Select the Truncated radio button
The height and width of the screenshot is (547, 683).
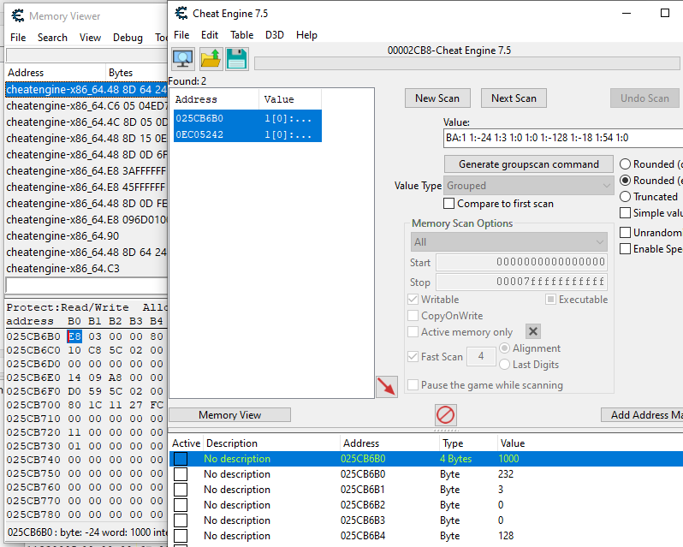click(x=625, y=197)
